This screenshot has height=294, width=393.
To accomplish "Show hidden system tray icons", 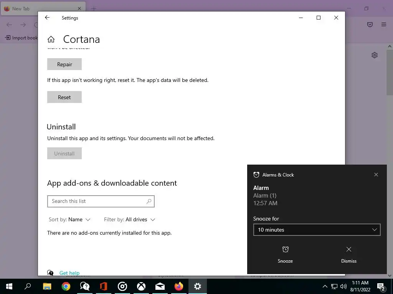I will [325, 286].
